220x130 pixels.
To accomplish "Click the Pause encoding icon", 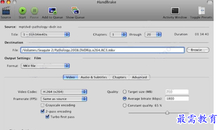I will tap(34, 11).
